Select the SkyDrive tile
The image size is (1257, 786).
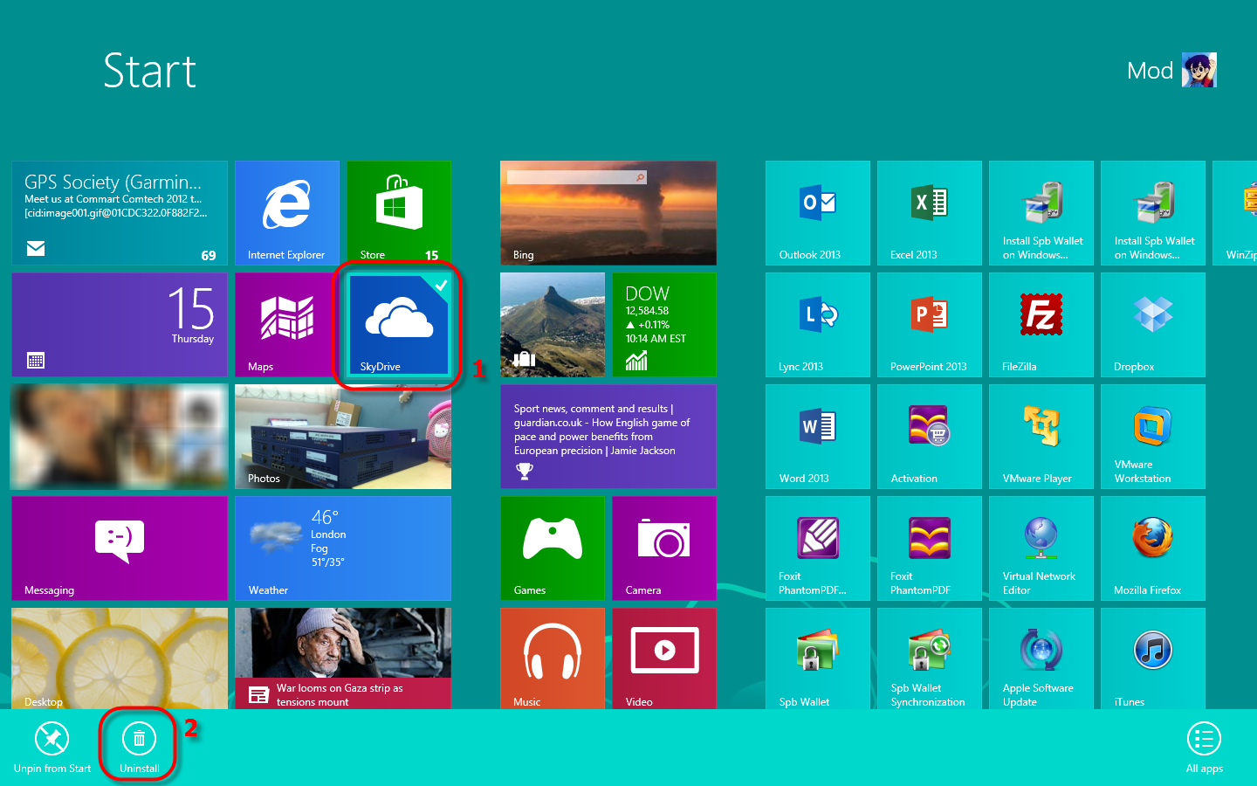399,325
